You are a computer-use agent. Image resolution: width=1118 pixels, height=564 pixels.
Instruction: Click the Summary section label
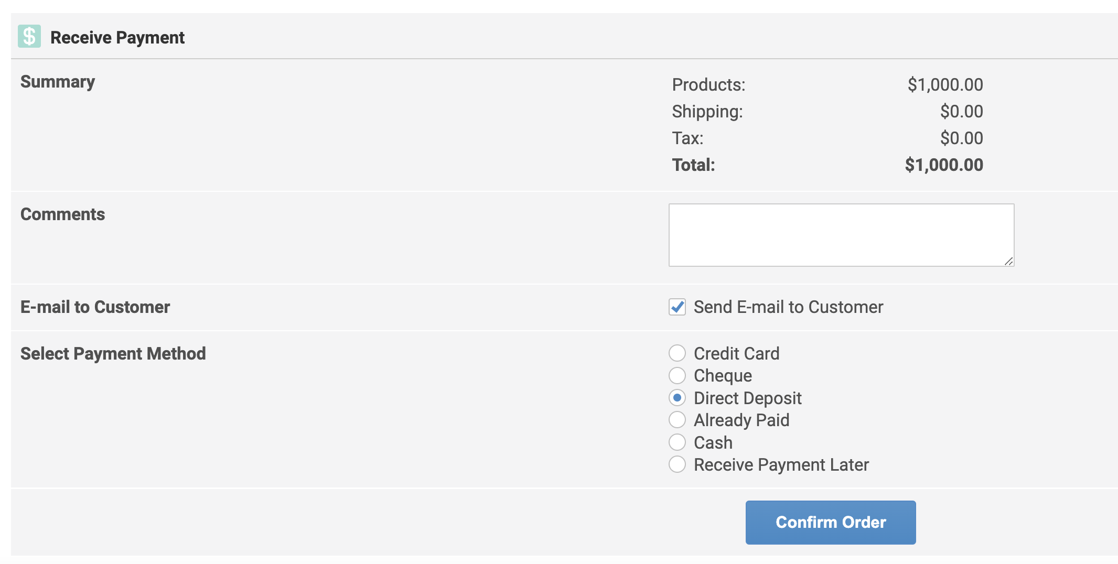tap(58, 82)
